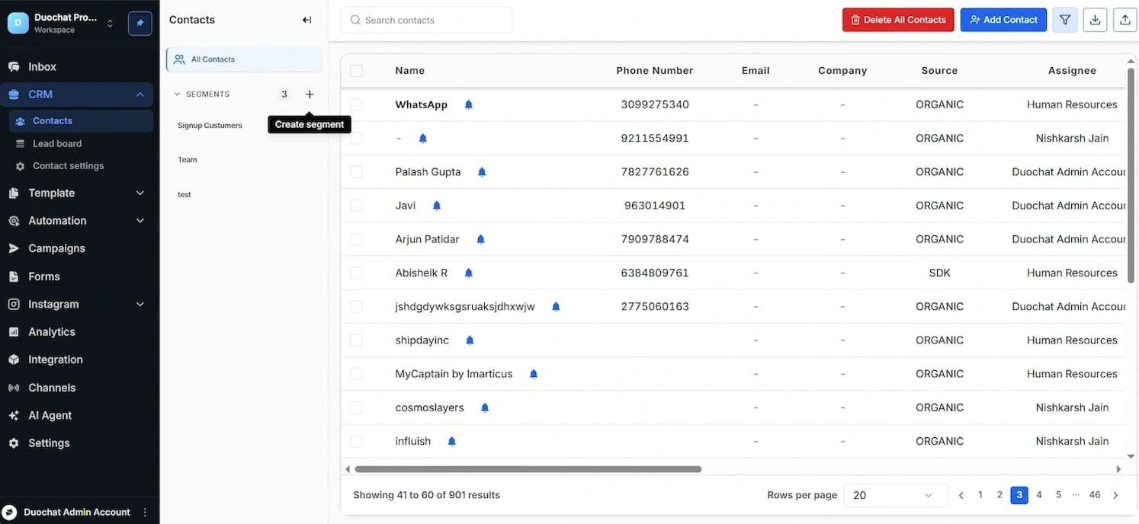The height and width of the screenshot is (524, 1139).
Task: Collapse the Segments list chevron
Action: click(x=178, y=94)
